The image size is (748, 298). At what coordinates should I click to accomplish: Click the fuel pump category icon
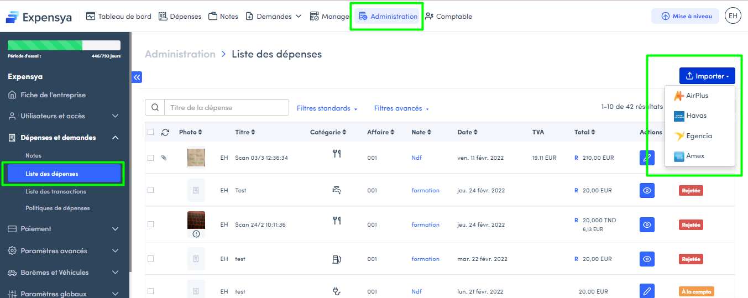tap(337, 259)
